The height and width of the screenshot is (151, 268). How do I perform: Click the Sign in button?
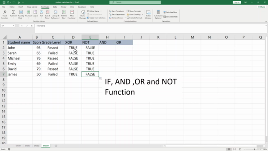click(x=237, y=3)
